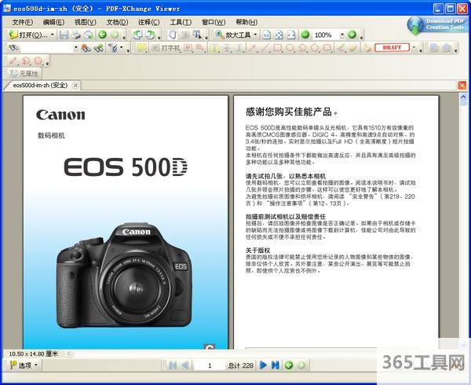
Task: Rotate page counter-clockwise icon
Action: [137, 35]
